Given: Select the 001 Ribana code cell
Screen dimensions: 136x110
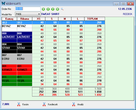Looking at the screenshot, I should pos(24,66).
